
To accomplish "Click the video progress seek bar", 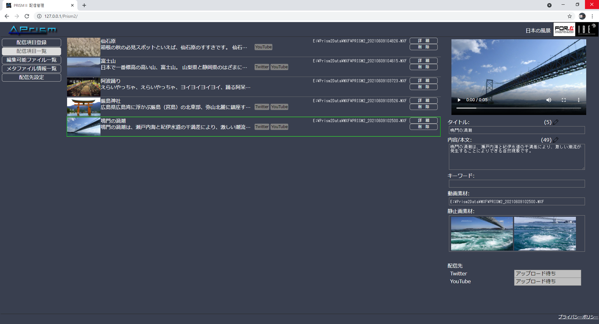I will coord(519,108).
